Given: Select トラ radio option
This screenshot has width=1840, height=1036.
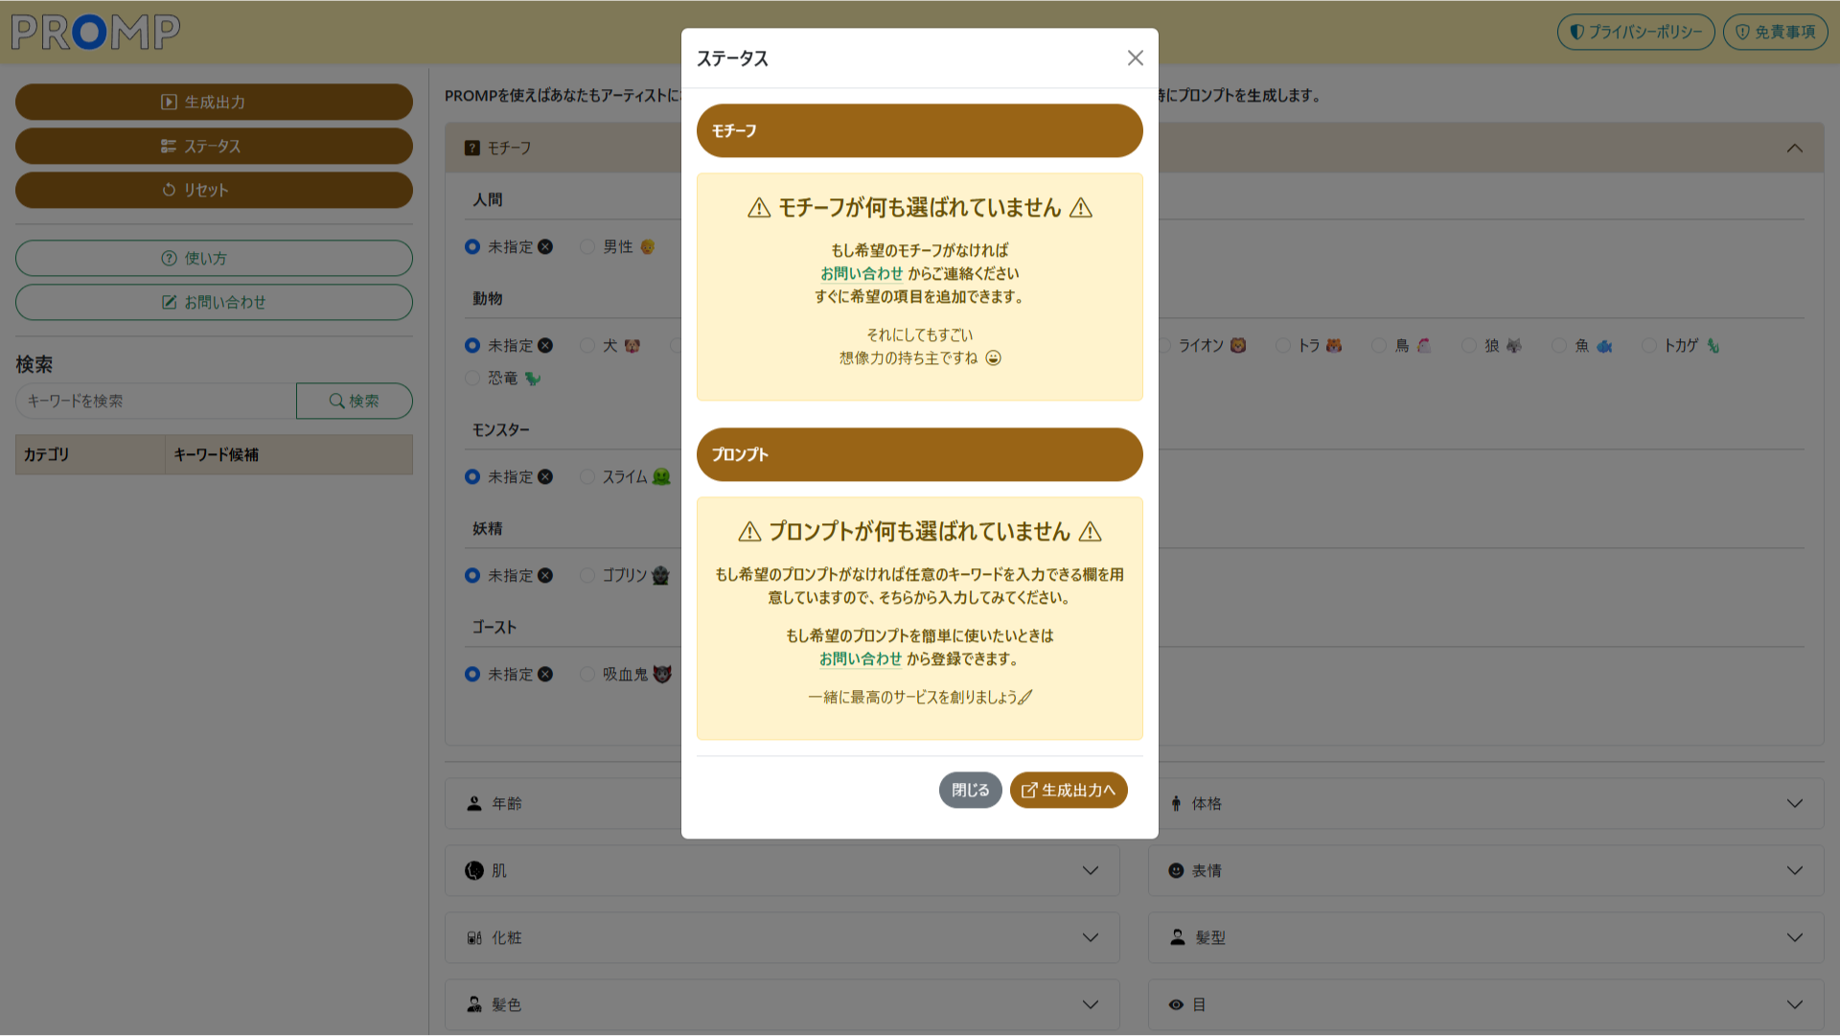Looking at the screenshot, I should point(1283,346).
